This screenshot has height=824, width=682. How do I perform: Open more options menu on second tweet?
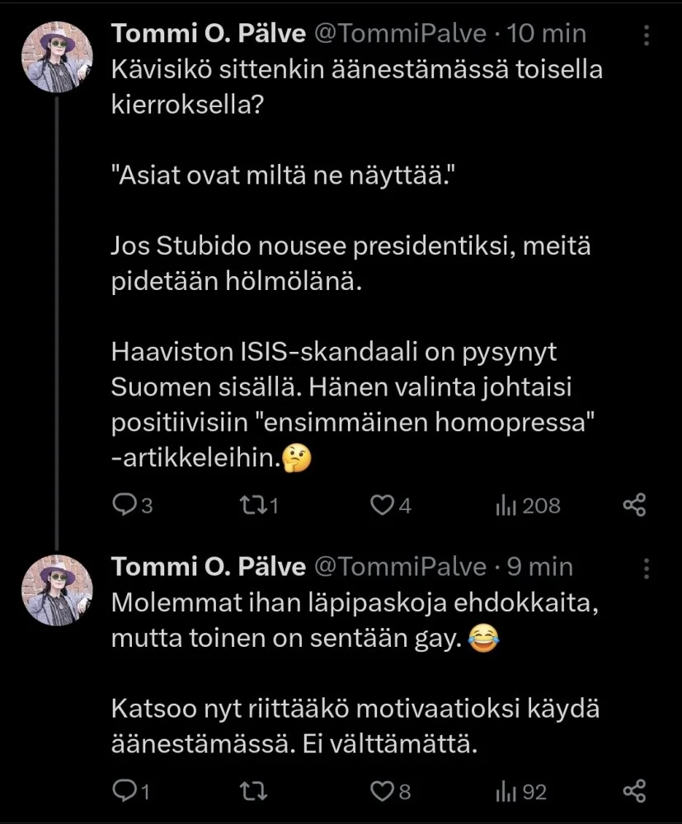(647, 568)
